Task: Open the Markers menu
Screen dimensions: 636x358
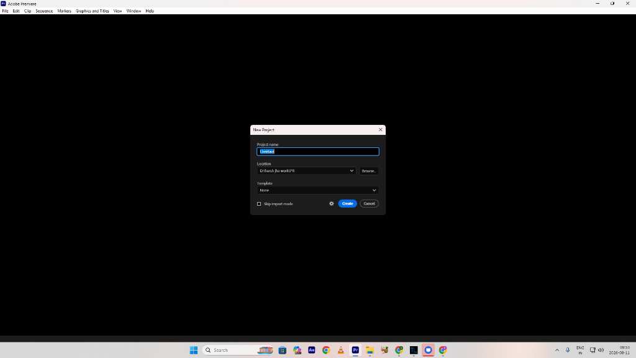Action: 64,11
